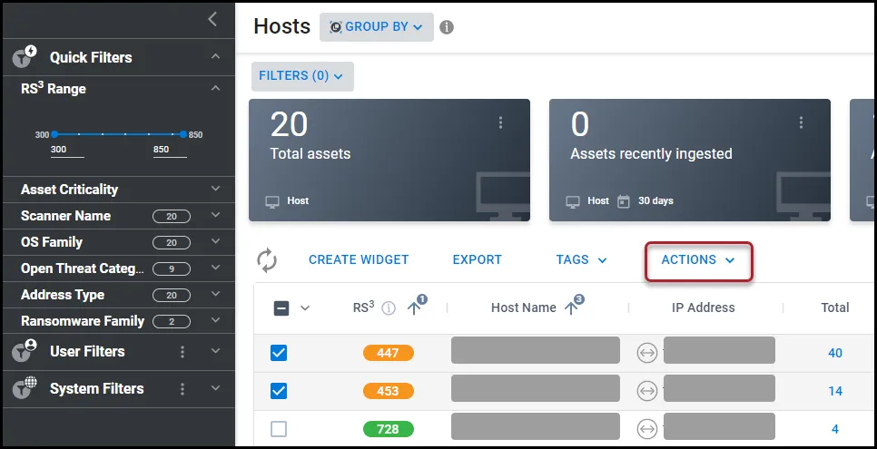The width and height of the screenshot is (877, 449).
Task: Expand Scanner Name filter
Action: tap(215, 215)
